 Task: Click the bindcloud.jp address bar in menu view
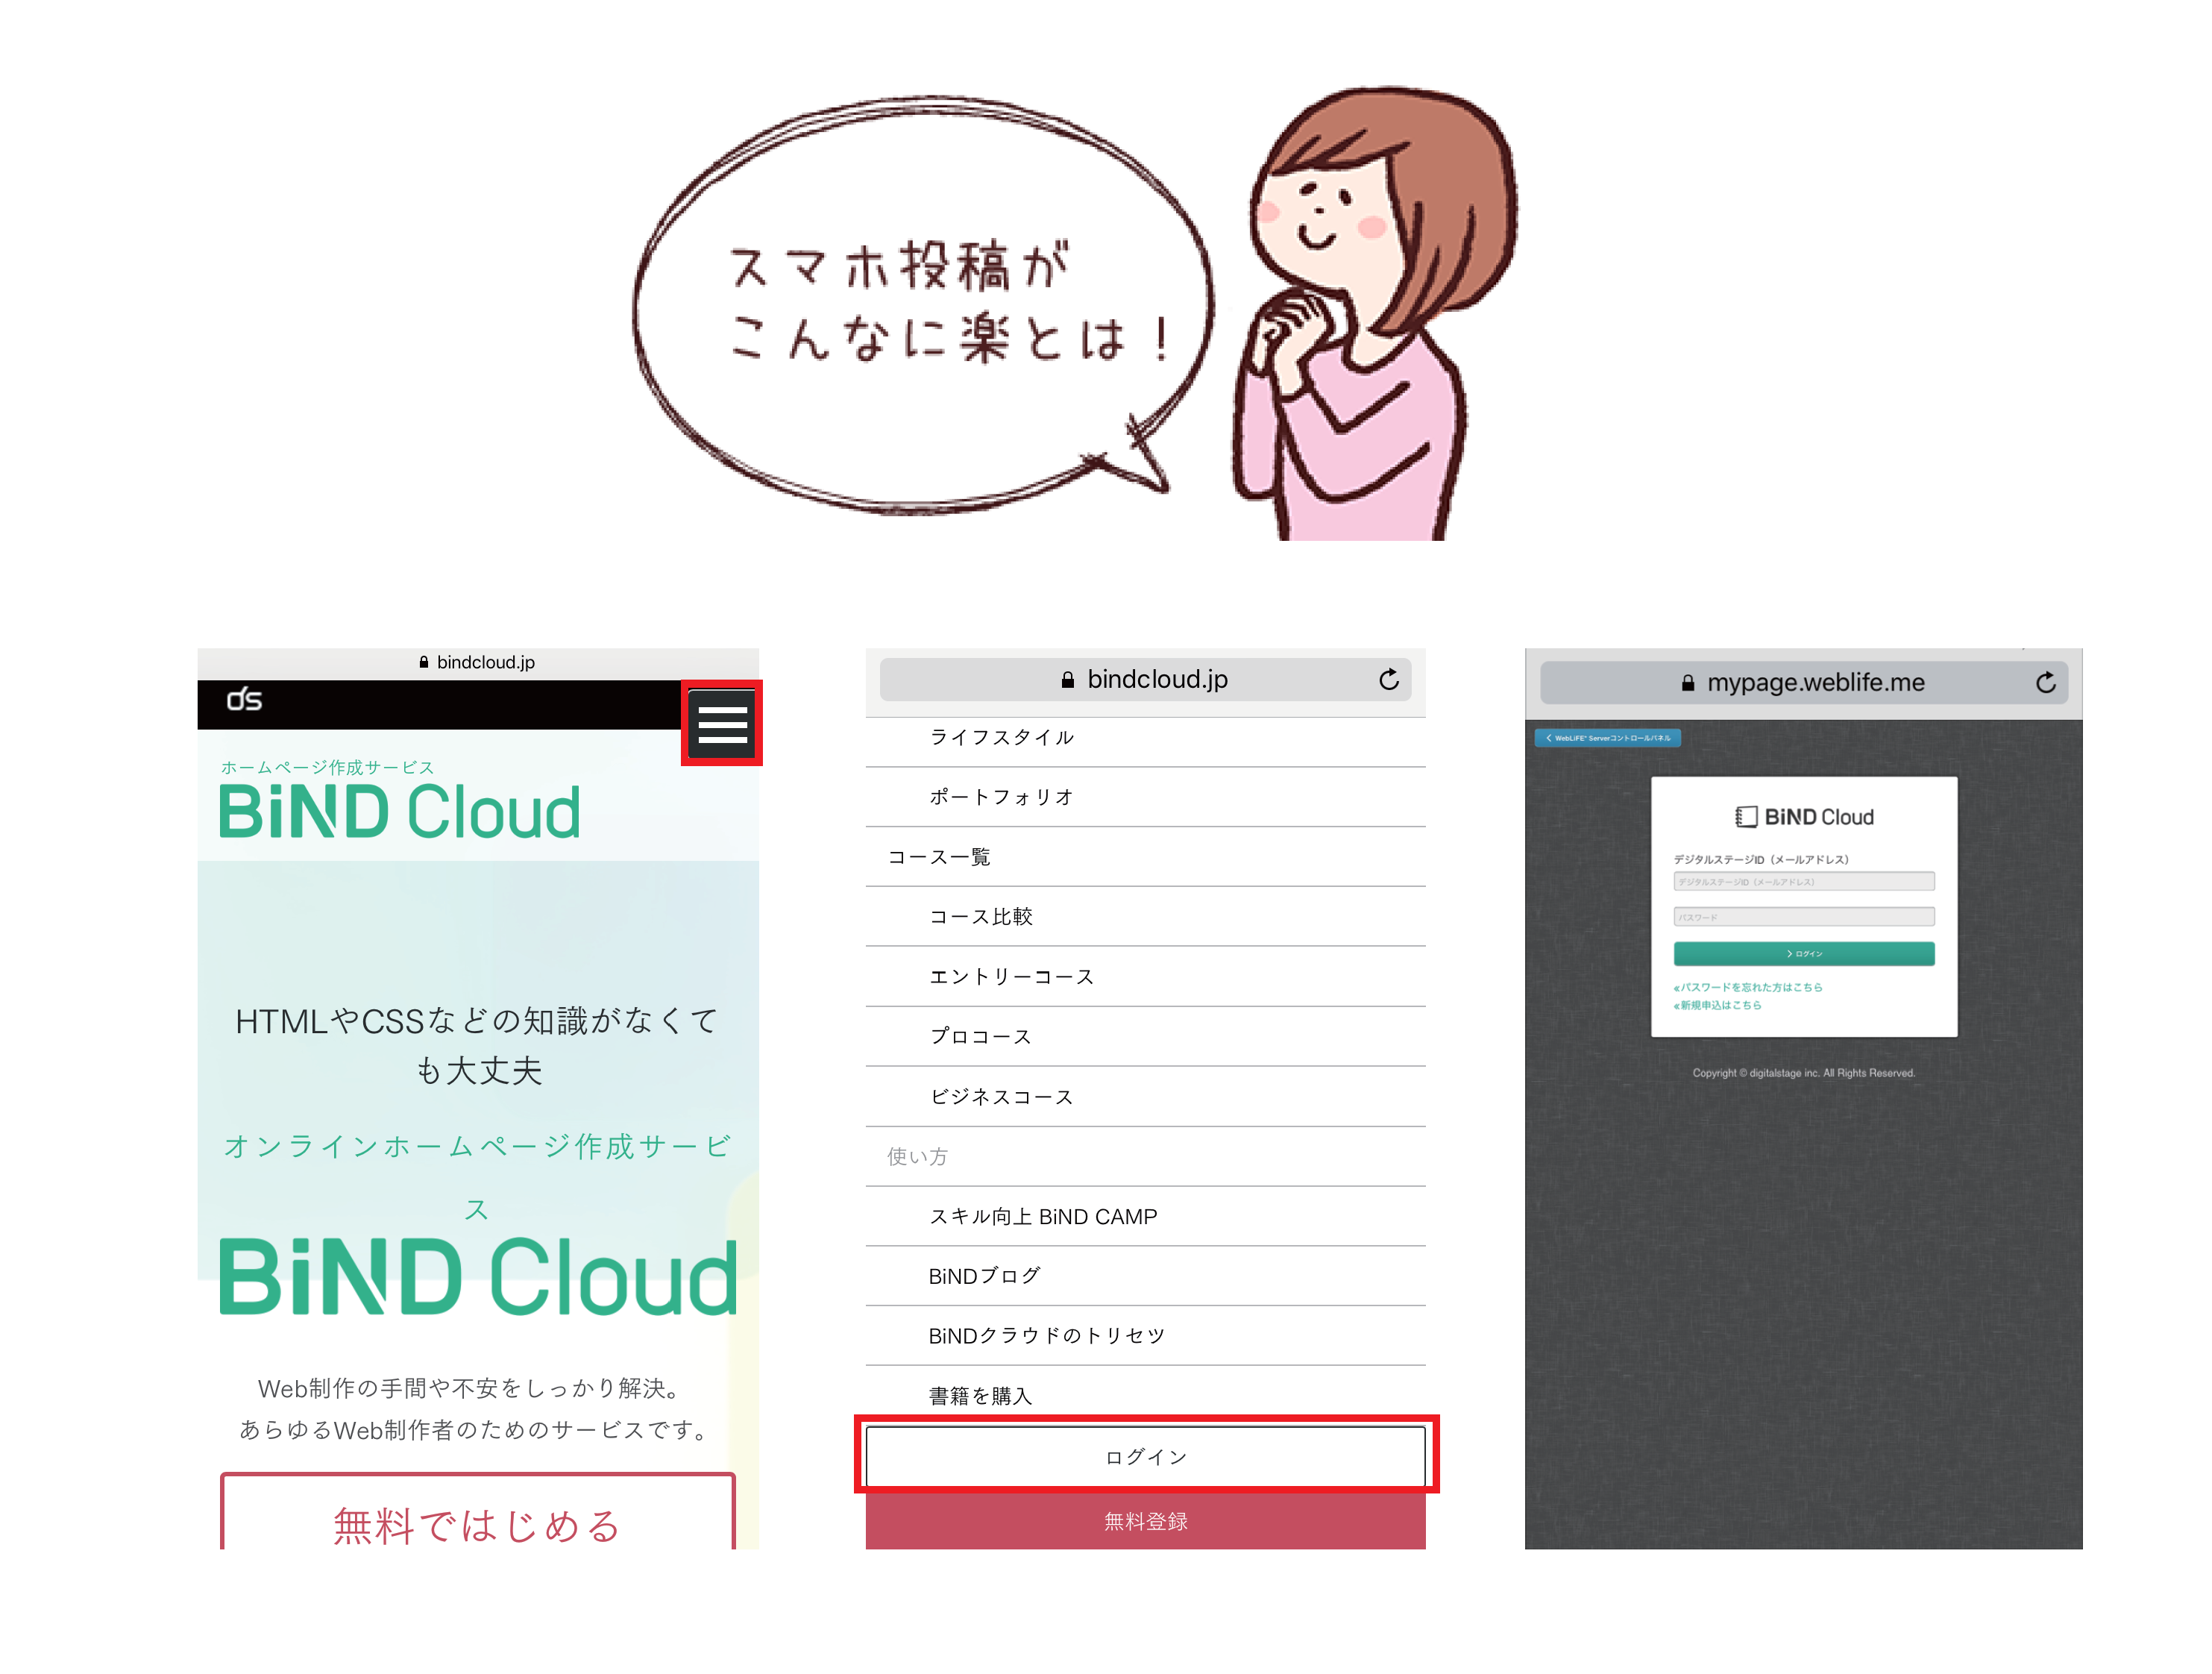1145,680
